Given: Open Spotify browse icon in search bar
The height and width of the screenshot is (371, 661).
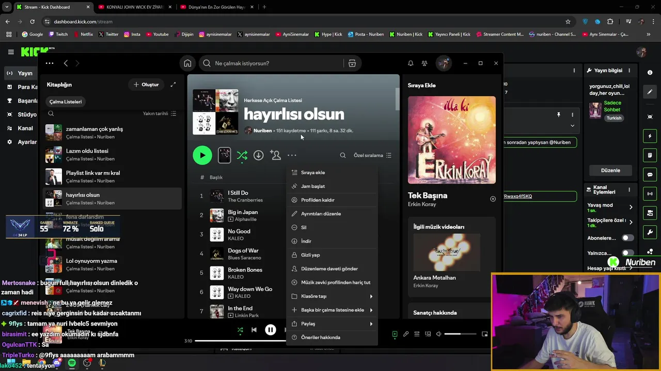Looking at the screenshot, I should 352,63.
